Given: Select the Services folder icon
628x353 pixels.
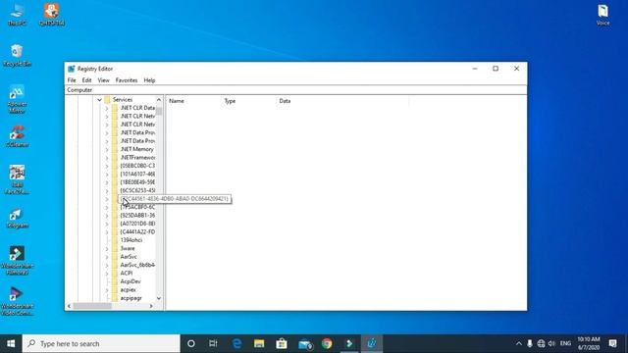Looking at the screenshot, I should tap(107, 100).
